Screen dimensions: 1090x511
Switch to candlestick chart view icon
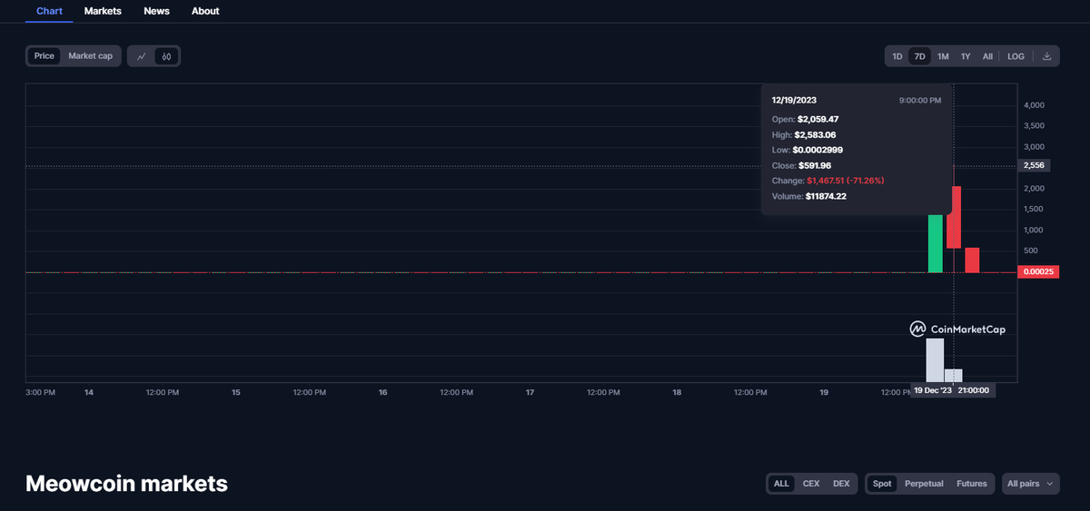(x=166, y=56)
